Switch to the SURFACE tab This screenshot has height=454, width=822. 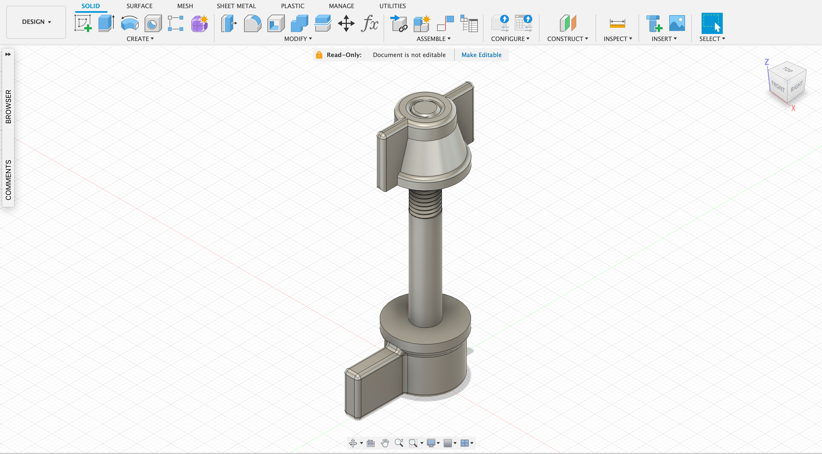[139, 6]
